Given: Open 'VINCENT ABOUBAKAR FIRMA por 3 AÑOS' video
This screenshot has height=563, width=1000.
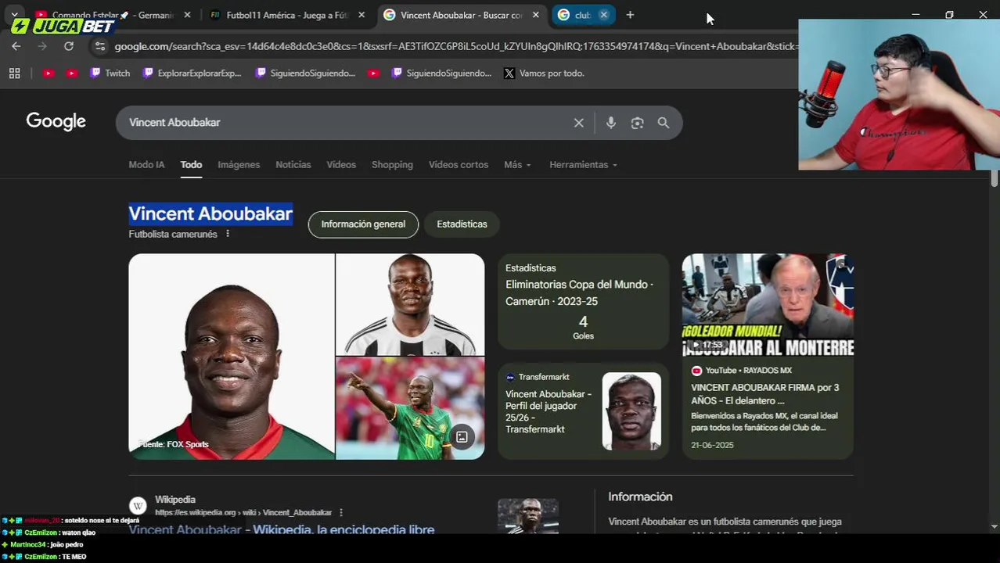Looking at the screenshot, I should click(764, 394).
